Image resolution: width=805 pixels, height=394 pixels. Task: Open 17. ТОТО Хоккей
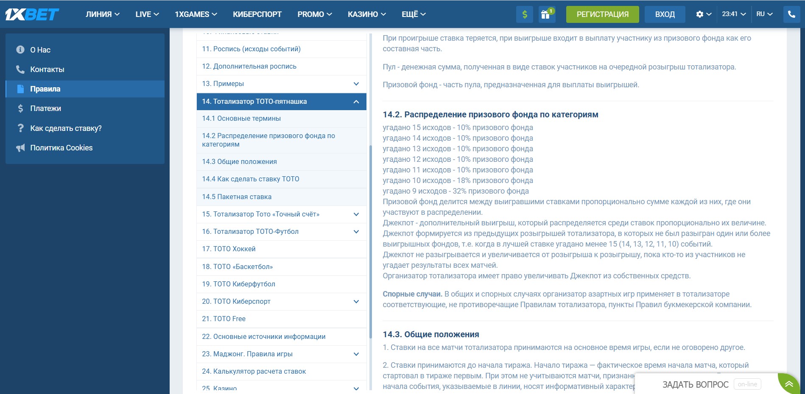(282, 249)
